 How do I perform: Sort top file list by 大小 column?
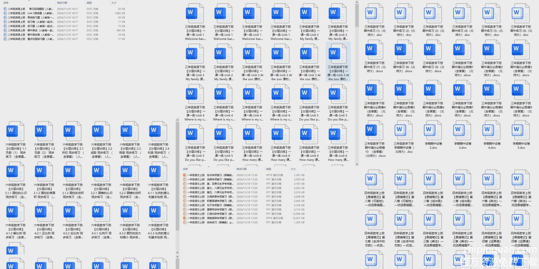[114, 3]
